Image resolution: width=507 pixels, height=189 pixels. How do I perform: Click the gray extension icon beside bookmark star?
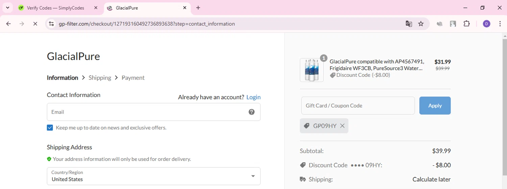click(x=439, y=24)
